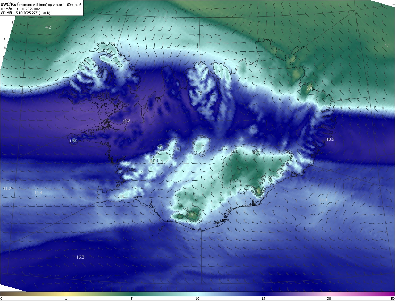The image size is (395, 301).
Task: Click the 3.2 value label on the southeast glacier
Action: tap(259, 191)
